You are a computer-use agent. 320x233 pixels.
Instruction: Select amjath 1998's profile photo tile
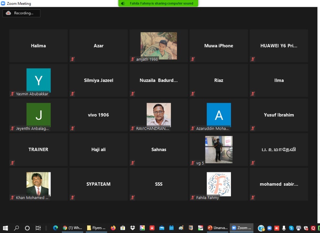(159, 46)
